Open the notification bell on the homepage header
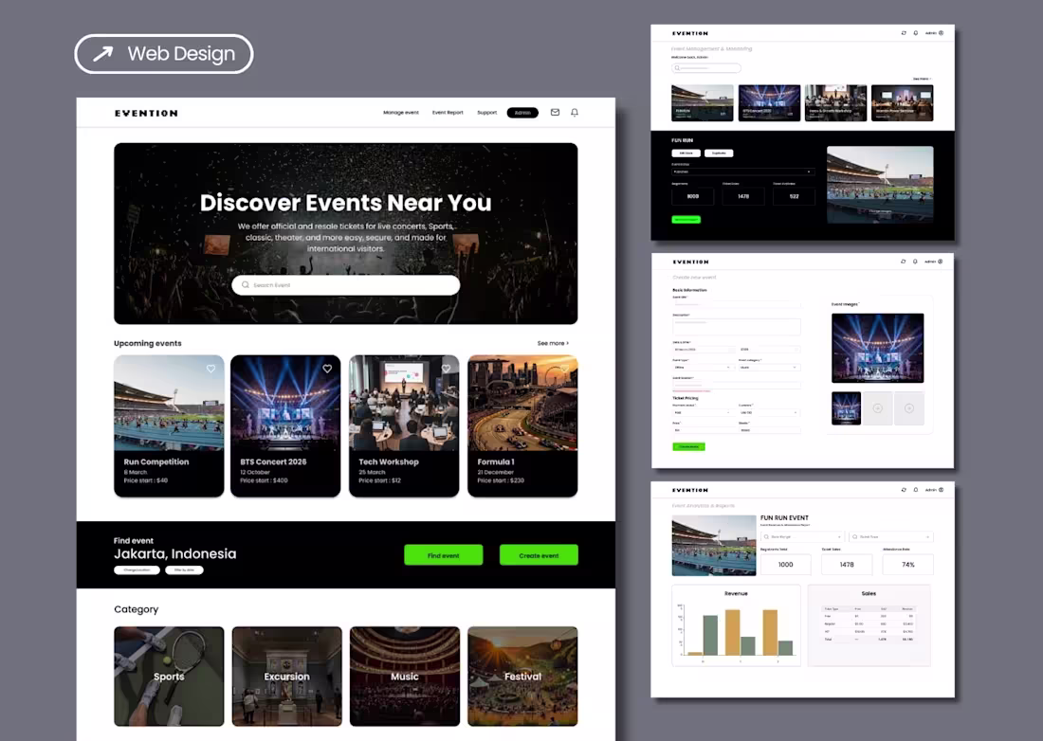Screen dimensions: 1043x741 point(574,113)
